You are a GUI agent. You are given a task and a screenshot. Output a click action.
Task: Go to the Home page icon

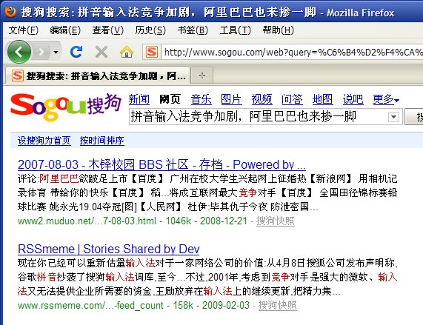coord(127,52)
